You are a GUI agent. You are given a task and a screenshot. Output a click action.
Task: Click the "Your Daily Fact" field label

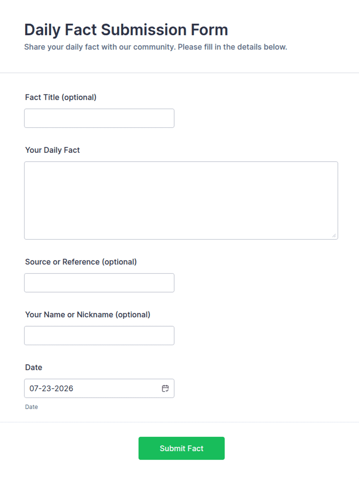coord(52,150)
